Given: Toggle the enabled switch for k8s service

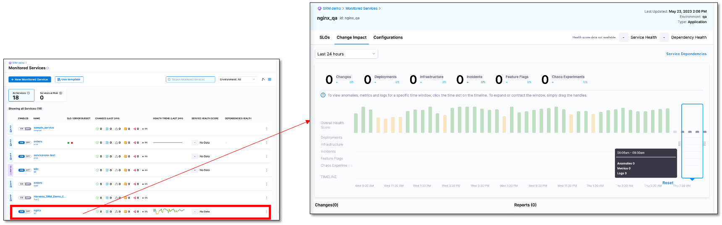Looking at the screenshot, I should pos(25,170).
